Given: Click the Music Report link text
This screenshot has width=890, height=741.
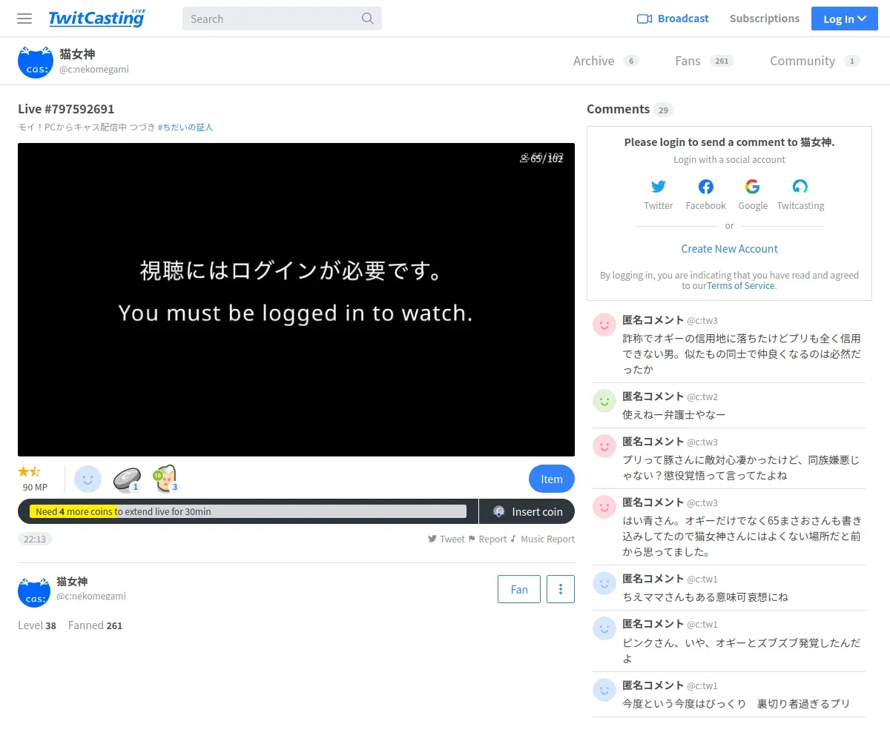Looking at the screenshot, I should click(547, 539).
